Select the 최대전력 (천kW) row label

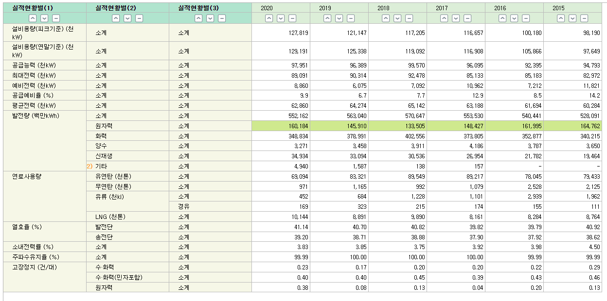(x=34, y=76)
